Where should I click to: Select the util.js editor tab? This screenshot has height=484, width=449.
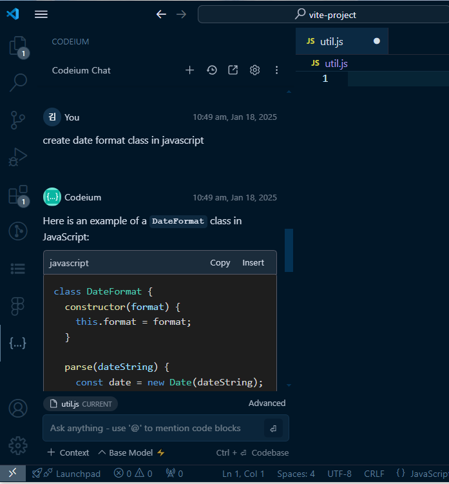pos(341,41)
